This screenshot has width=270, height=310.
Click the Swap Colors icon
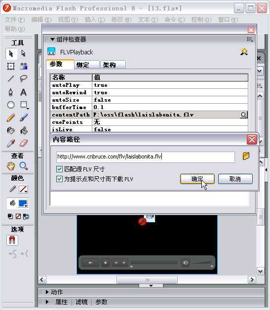[26, 216]
